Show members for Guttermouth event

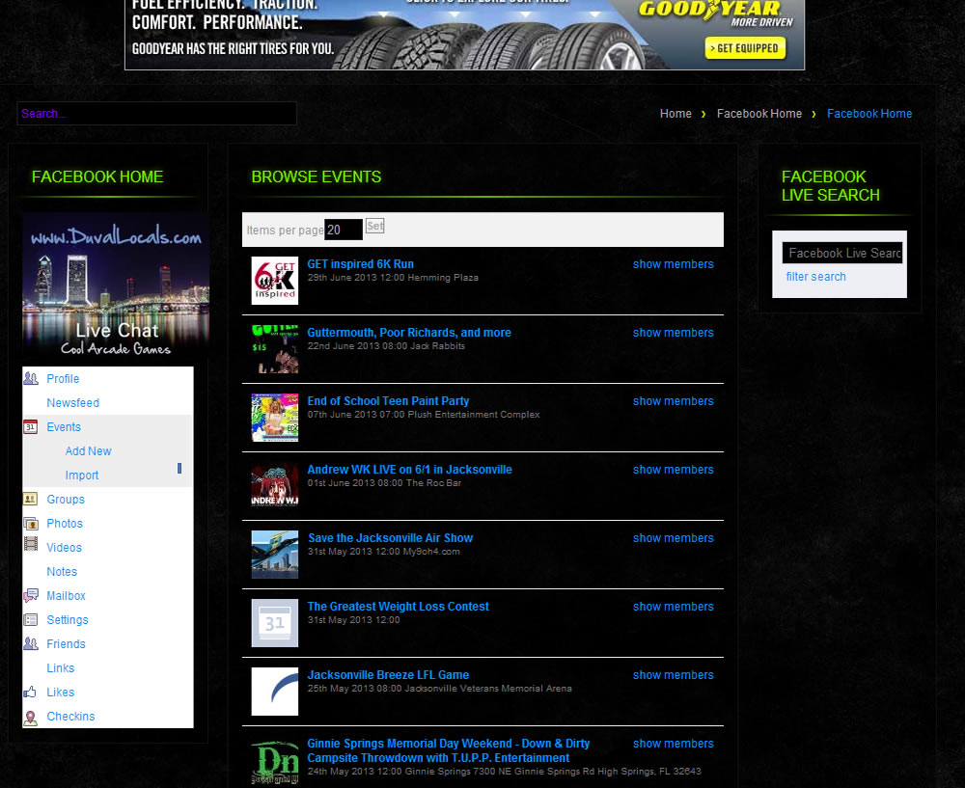click(674, 332)
